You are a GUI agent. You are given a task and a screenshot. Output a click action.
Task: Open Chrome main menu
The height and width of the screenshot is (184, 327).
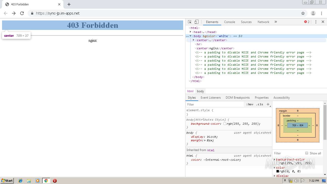click(322, 13)
